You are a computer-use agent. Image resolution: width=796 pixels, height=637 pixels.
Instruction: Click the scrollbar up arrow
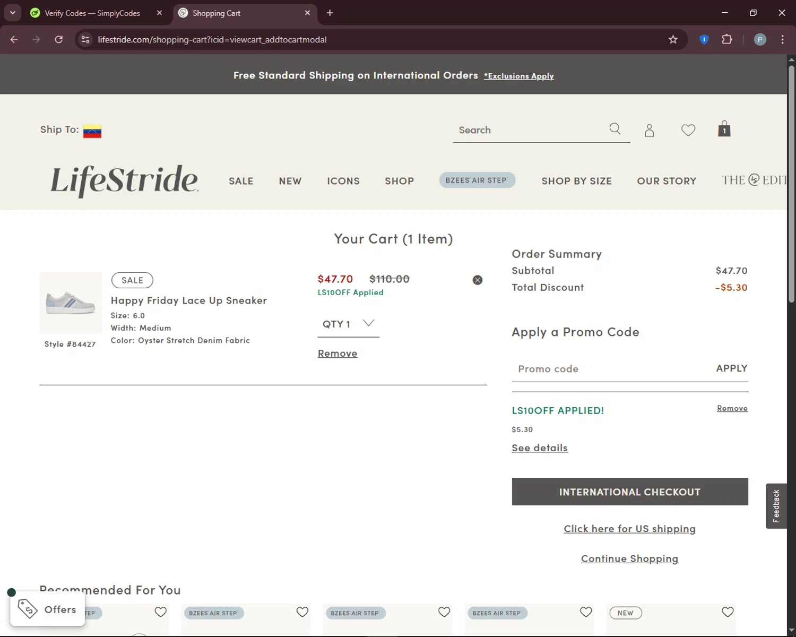(791, 59)
